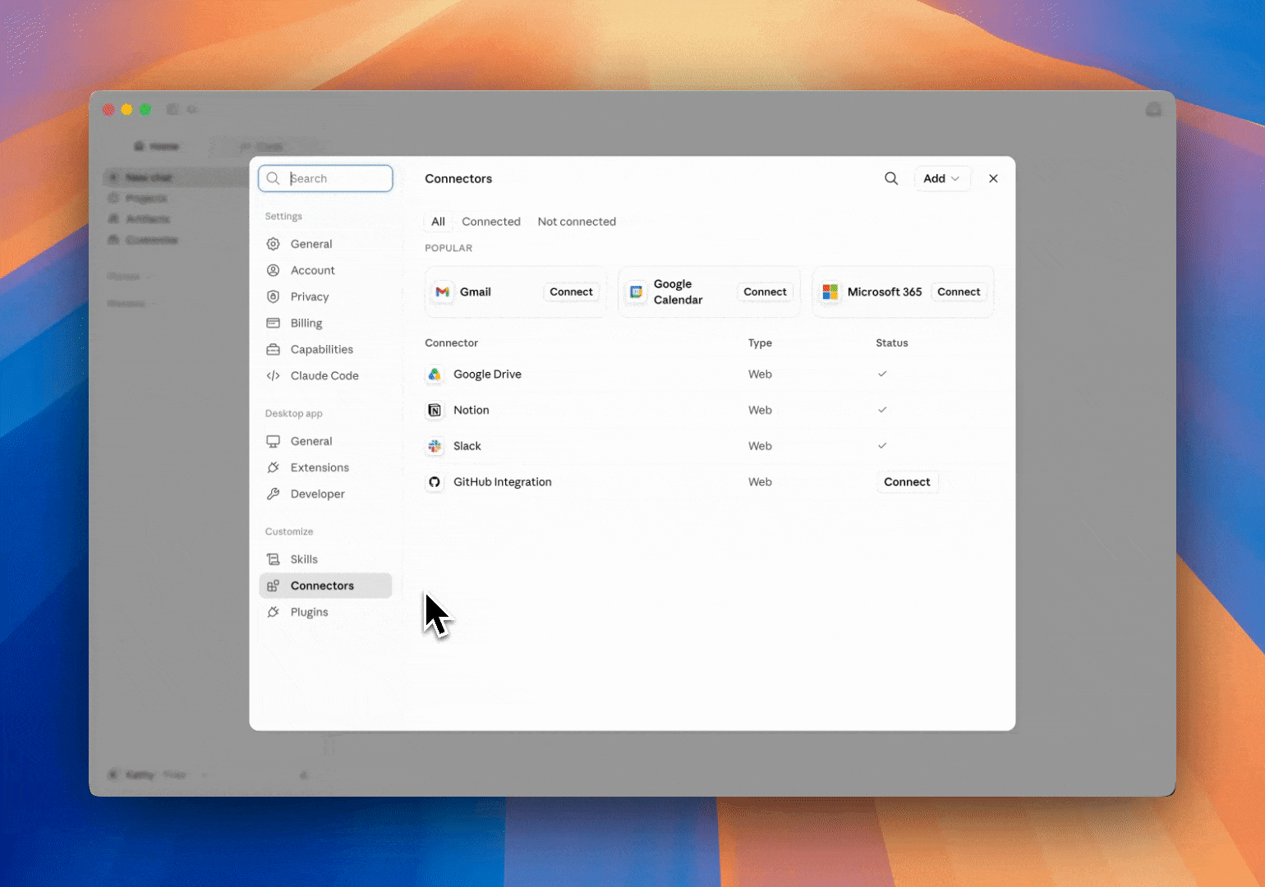The width and height of the screenshot is (1265, 887).
Task: Switch to the All connectors tab
Action: (438, 222)
